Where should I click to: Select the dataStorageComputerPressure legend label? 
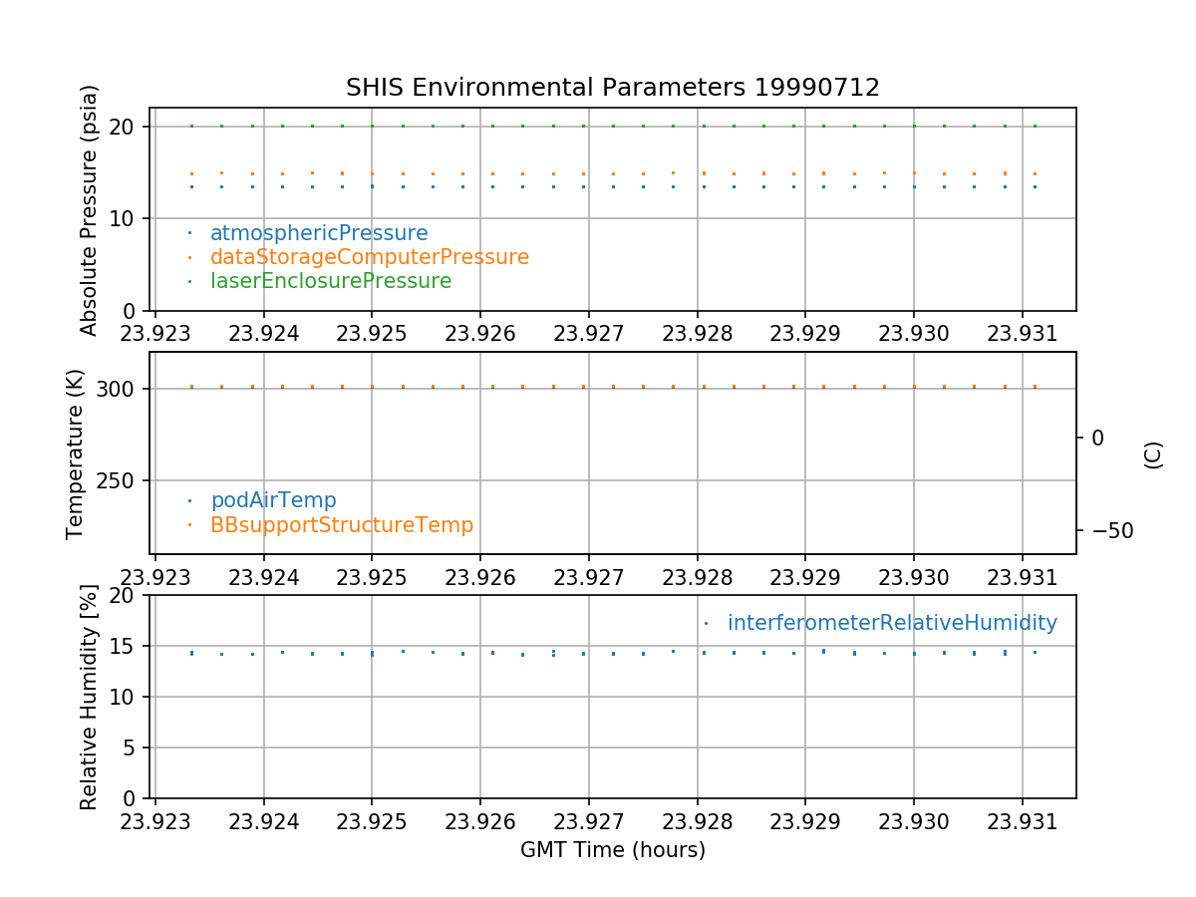(369, 257)
